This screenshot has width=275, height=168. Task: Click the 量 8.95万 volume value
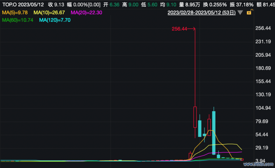pyautogui.click(x=190, y=5)
